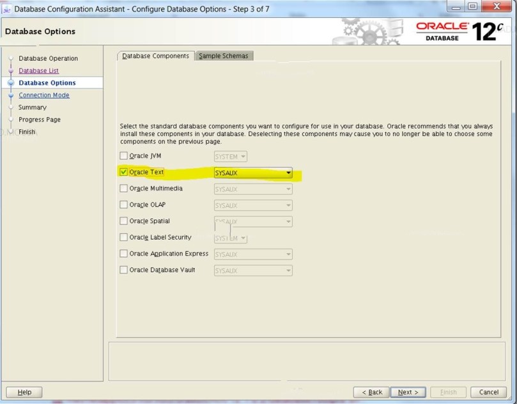Check the Oracle OLAP component
The width and height of the screenshot is (517, 404).
pyautogui.click(x=124, y=205)
